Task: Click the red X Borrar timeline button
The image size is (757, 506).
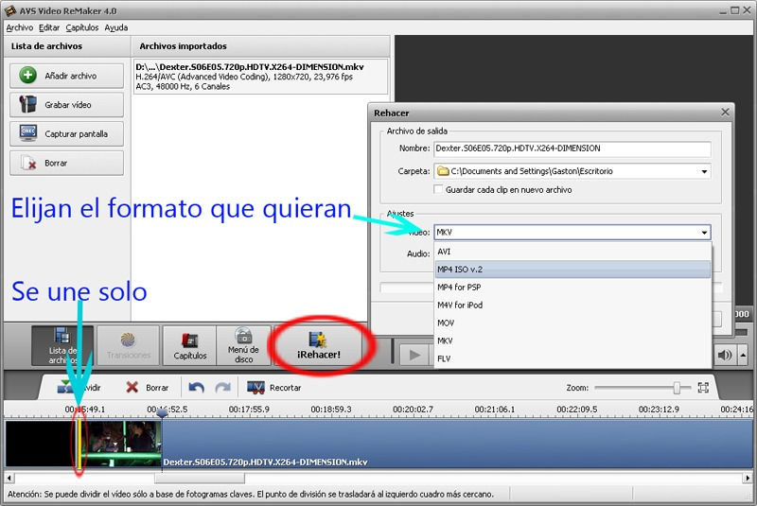Action: click(x=132, y=388)
